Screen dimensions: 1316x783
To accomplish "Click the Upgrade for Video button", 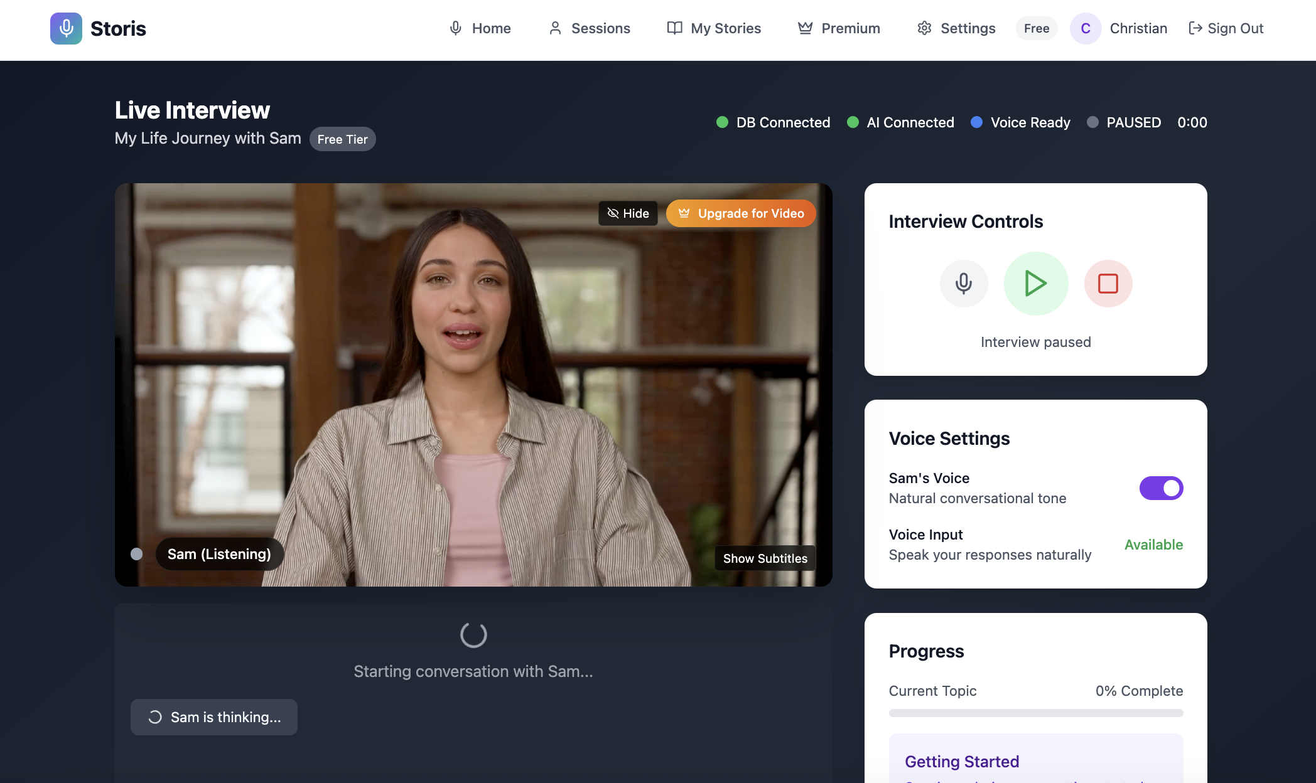I will [x=741, y=213].
